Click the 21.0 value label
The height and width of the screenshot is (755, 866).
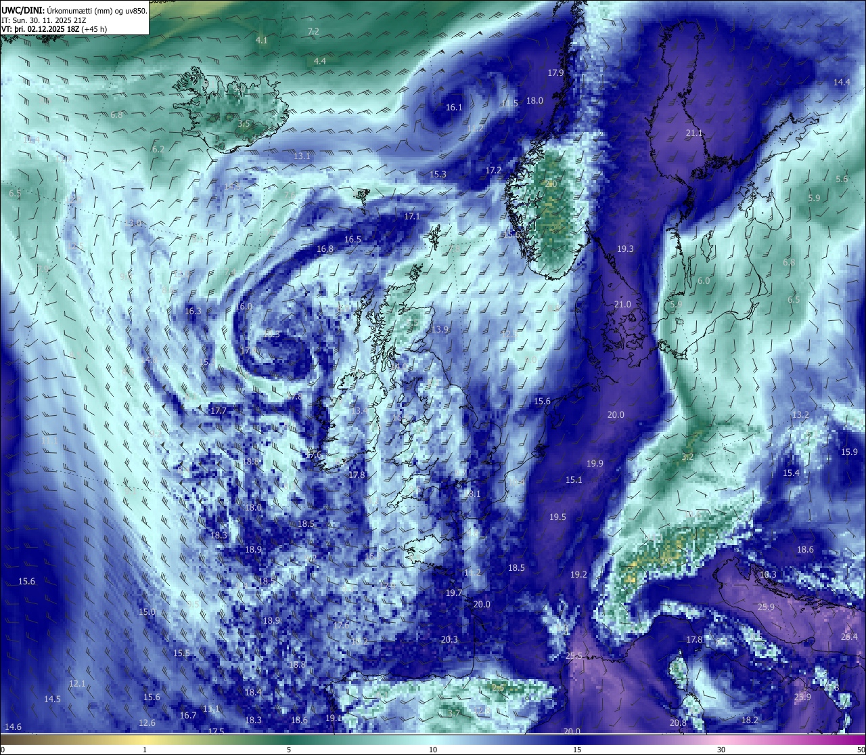click(x=622, y=304)
